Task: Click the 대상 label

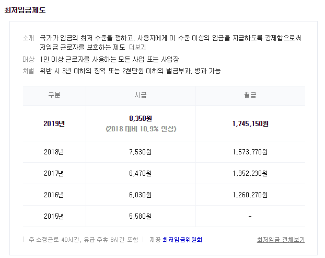Action: point(28,60)
